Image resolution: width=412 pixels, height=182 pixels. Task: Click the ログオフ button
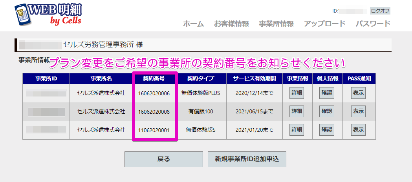tap(380, 11)
